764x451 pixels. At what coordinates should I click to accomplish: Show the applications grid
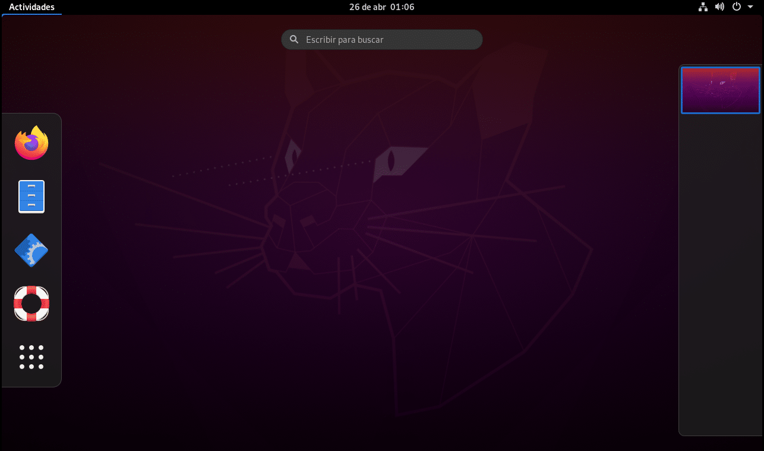tap(31, 357)
